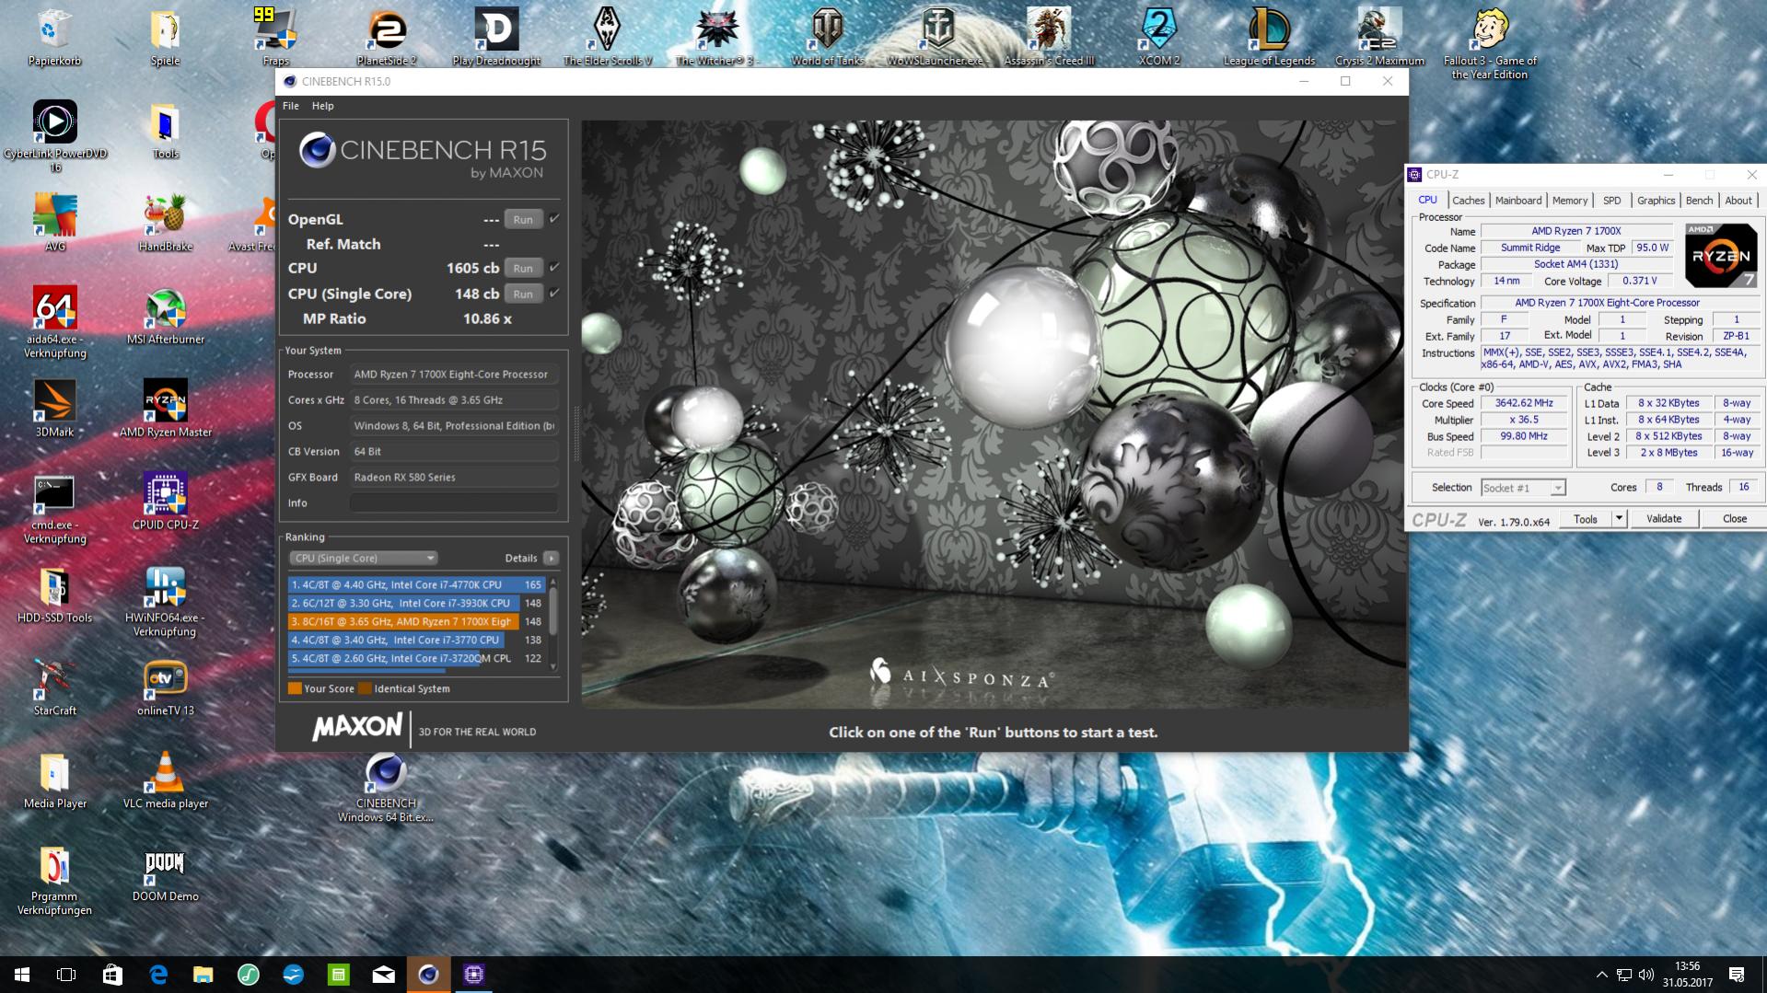Select the CPUID CPU-Z desktop shortcut

166,502
